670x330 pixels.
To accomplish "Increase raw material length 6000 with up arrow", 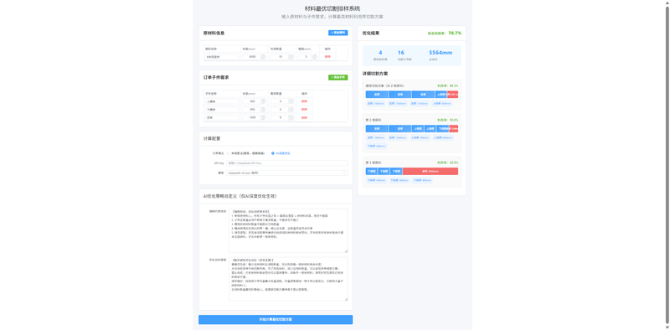I will (263, 55).
